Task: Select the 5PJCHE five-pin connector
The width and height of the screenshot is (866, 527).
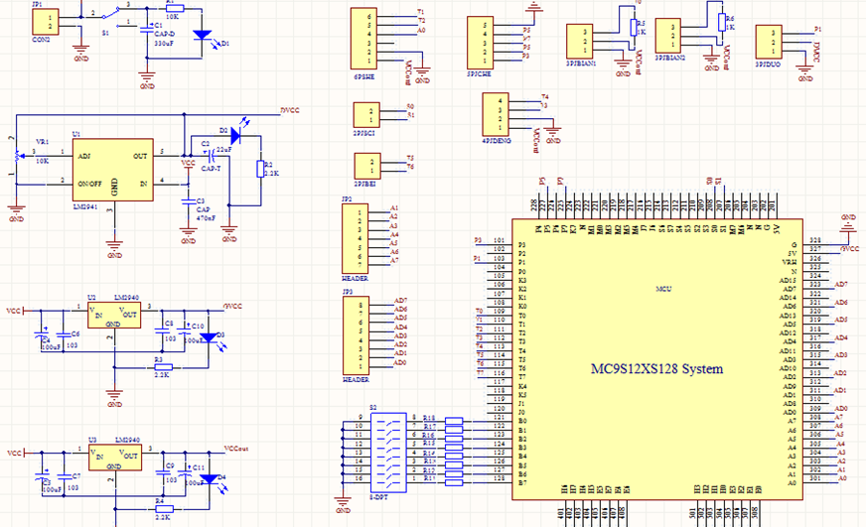Action: (x=480, y=43)
